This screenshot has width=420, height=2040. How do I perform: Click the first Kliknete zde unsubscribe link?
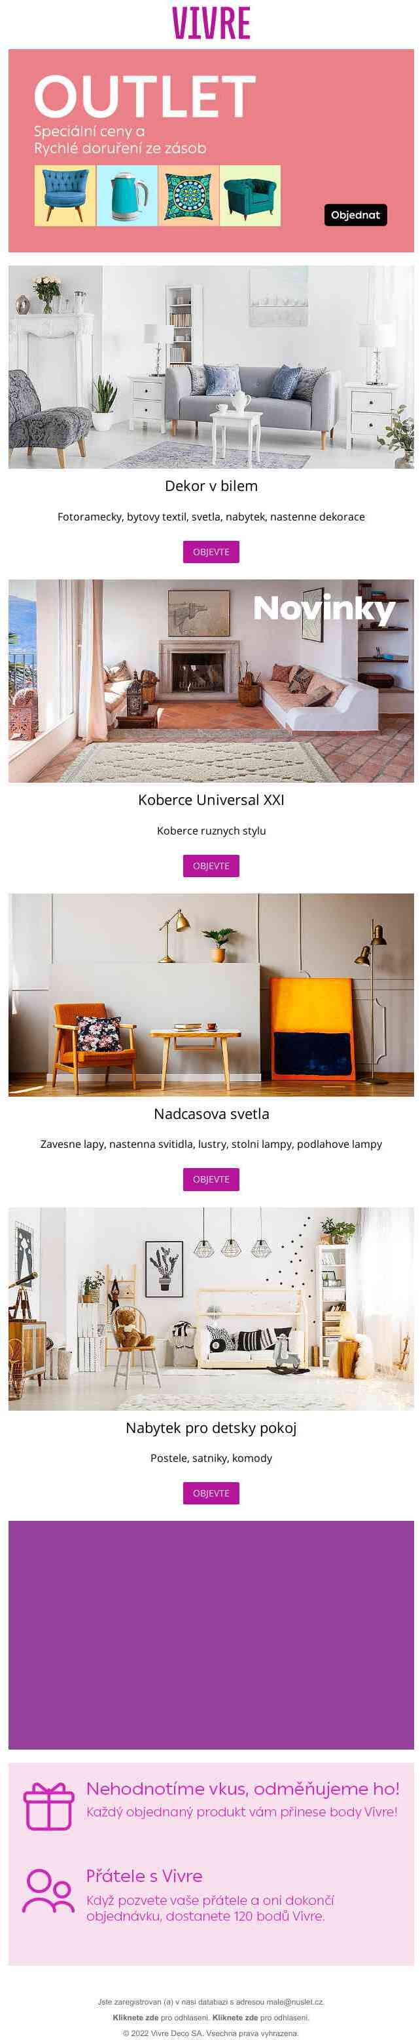click(135, 2017)
